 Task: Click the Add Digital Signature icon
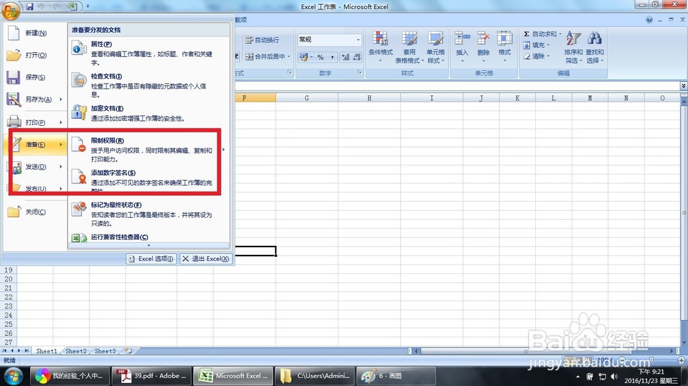[x=79, y=177]
